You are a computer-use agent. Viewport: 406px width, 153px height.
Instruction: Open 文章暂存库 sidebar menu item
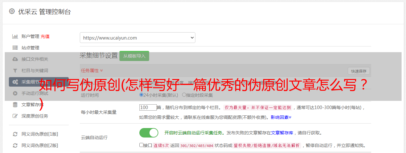tap(33, 105)
